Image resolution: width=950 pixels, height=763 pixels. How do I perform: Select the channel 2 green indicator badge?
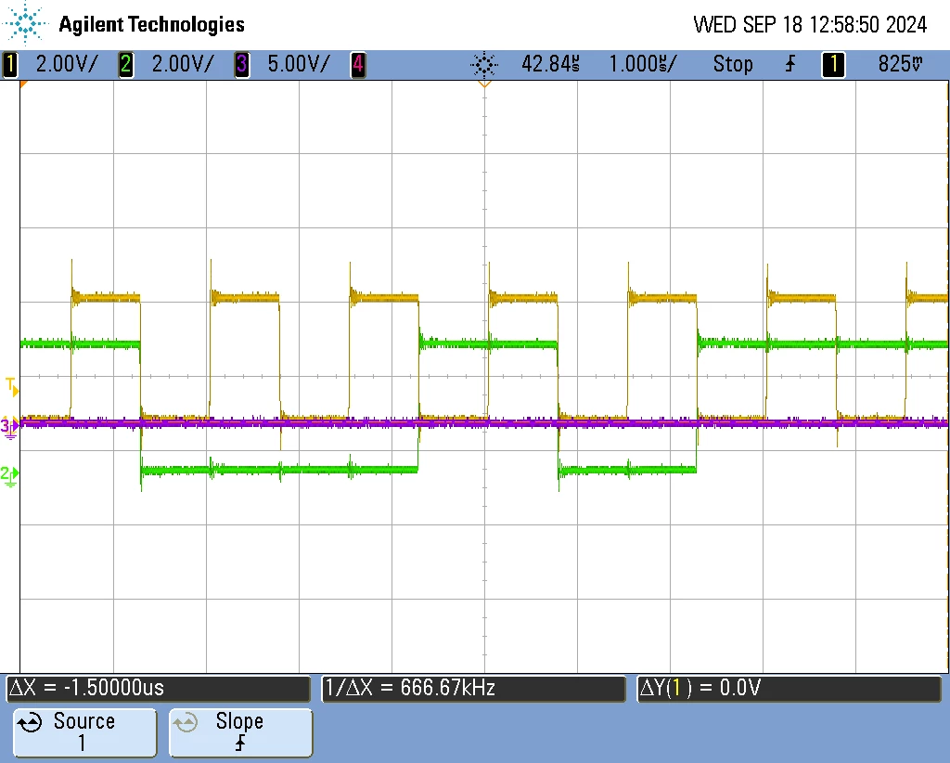click(x=126, y=64)
